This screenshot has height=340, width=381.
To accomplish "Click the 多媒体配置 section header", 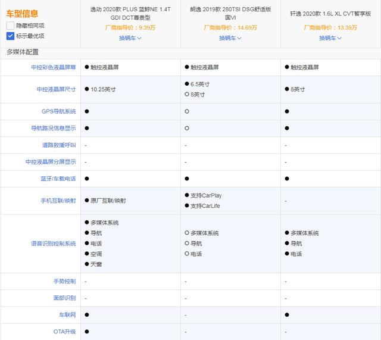I will tap(23, 52).
